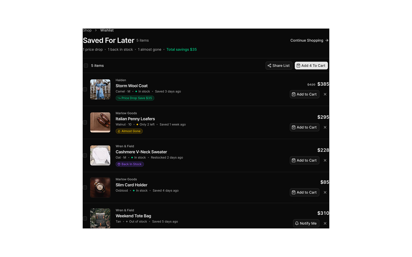Go to Shop breadcrumb link
The image size is (412, 257).
pos(87,30)
